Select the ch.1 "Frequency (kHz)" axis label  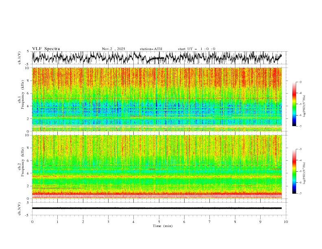23,94
